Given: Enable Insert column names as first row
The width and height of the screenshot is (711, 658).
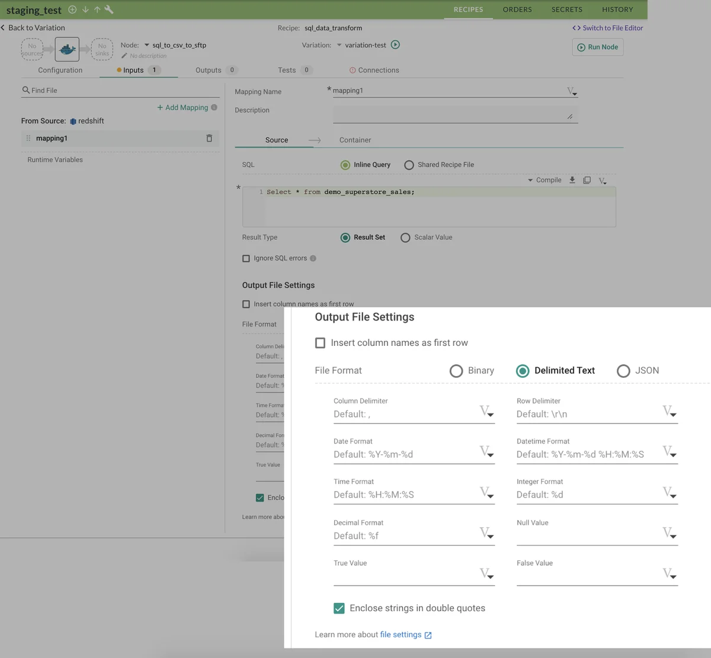Looking at the screenshot, I should point(320,342).
